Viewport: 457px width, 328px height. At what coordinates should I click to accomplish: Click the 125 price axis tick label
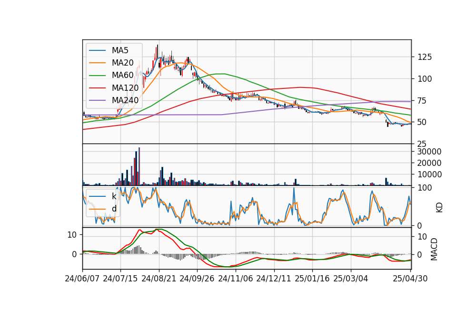pos(425,57)
